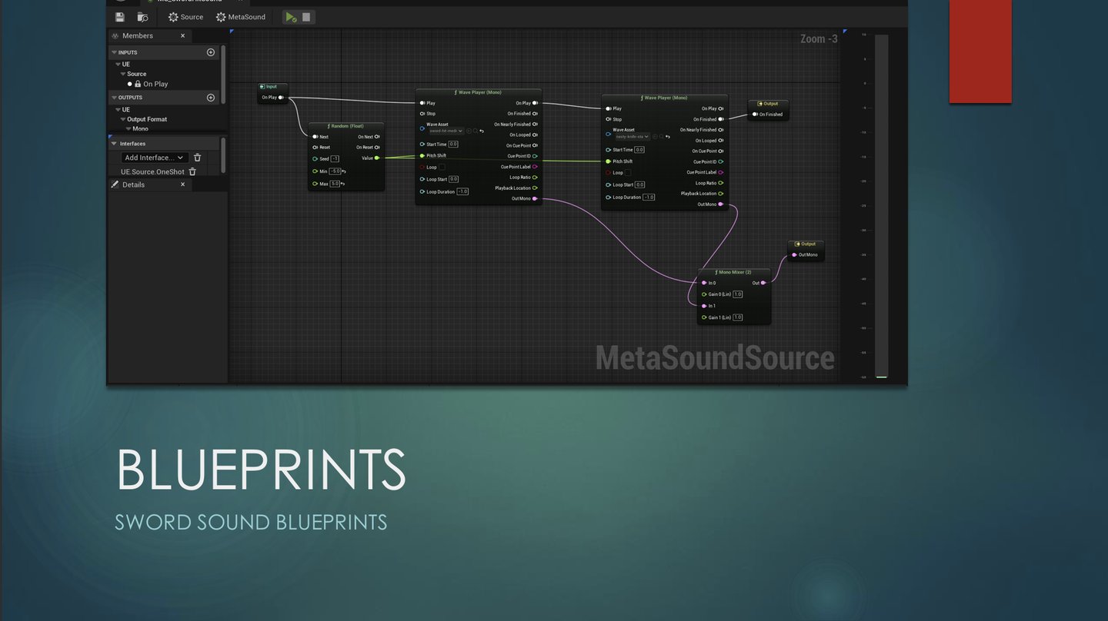Click the In 0 pin on the Mono Mixer
Viewport: 1108px width, 621px height.
(704, 283)
